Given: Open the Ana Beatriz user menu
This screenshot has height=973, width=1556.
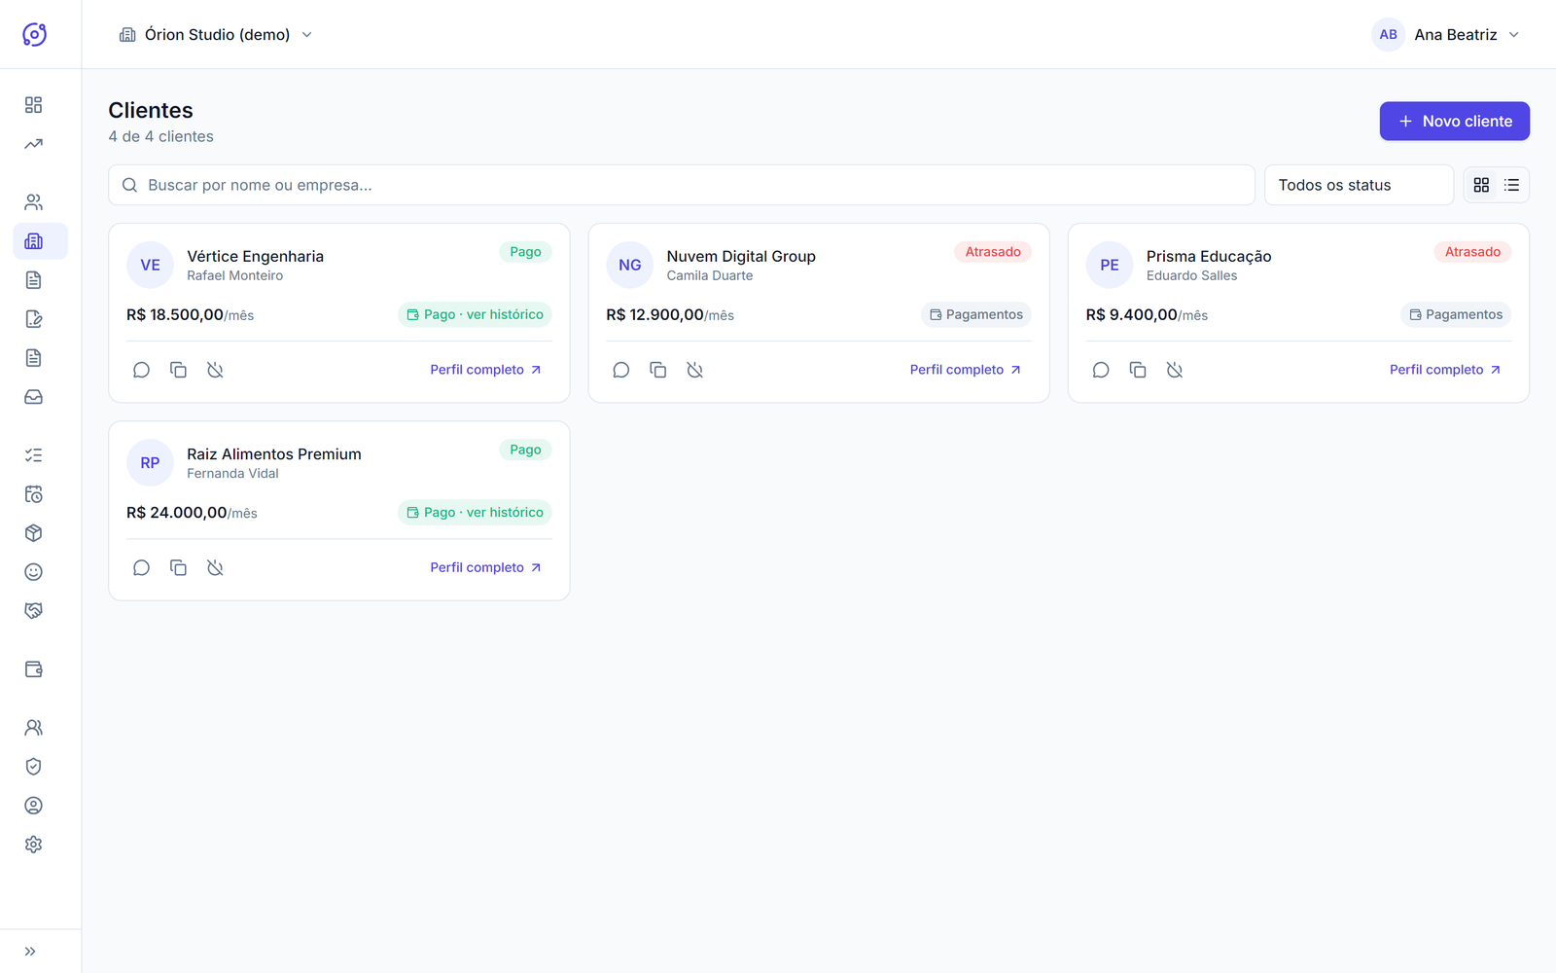Looking at the screenshot, I should click(x=1446, y=34).
